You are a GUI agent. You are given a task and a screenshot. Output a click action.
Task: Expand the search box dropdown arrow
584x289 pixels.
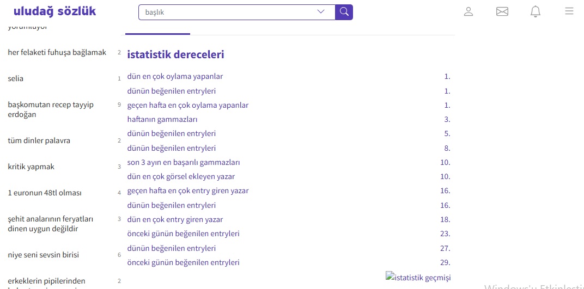coord(321,11)
